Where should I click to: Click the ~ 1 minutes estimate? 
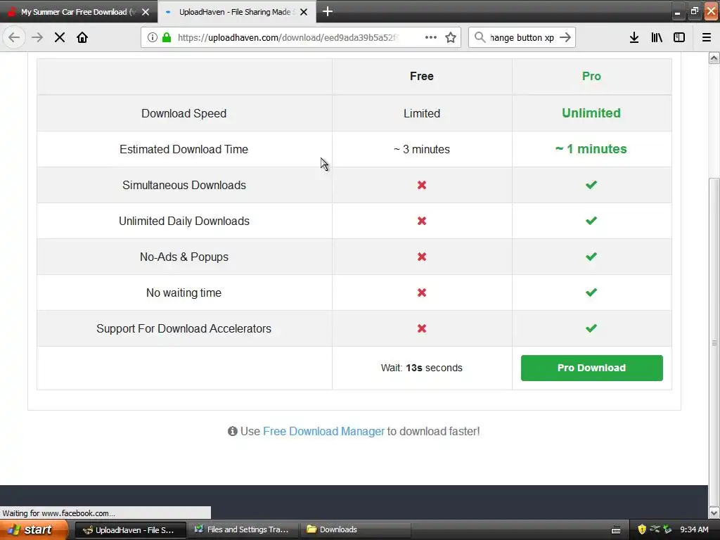coord(591,149)
